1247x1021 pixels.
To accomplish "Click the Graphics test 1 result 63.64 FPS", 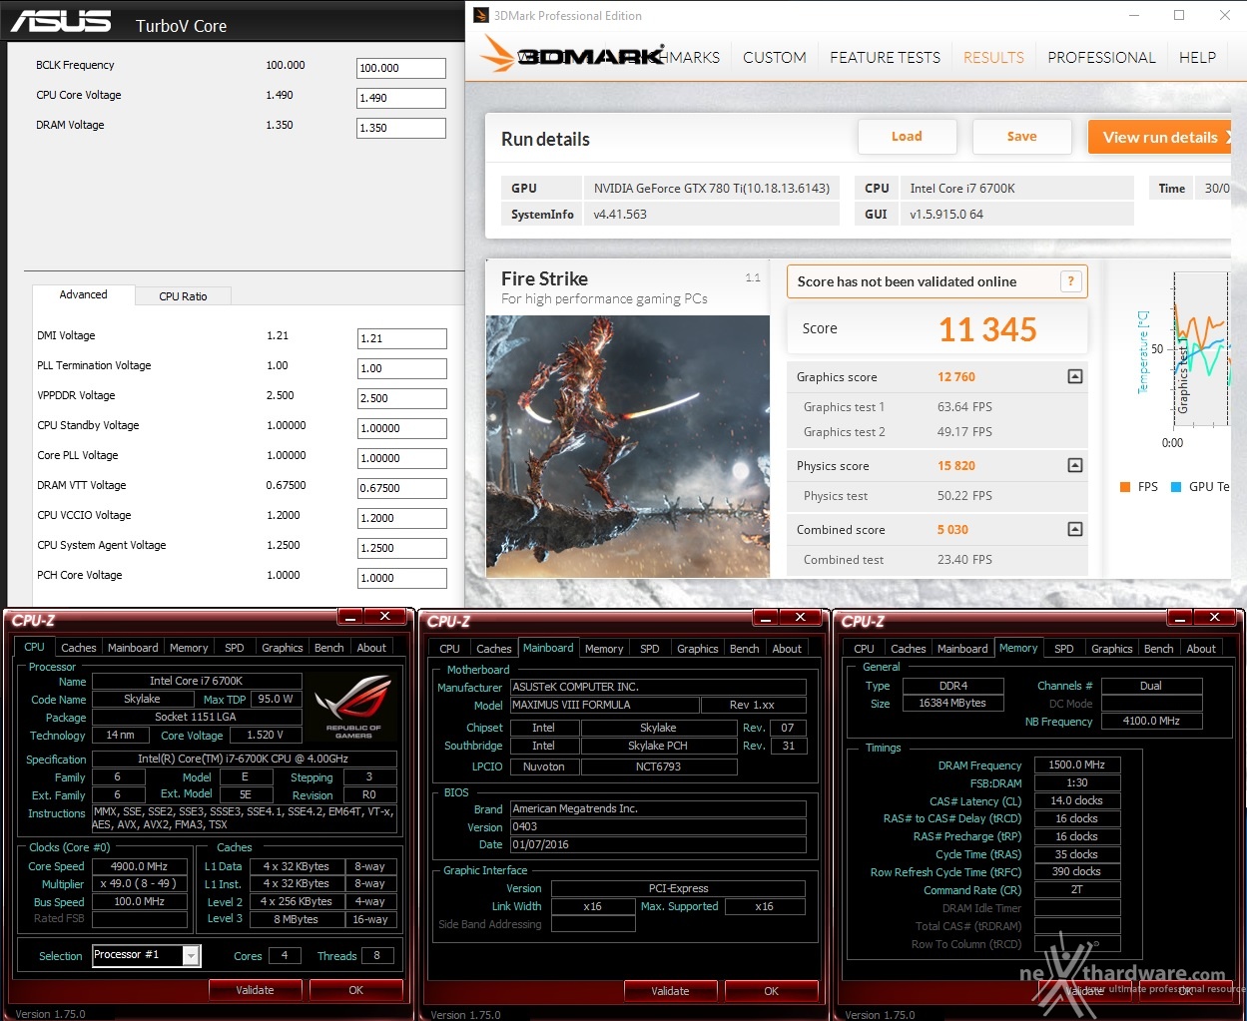I will [x=964, y=406].
